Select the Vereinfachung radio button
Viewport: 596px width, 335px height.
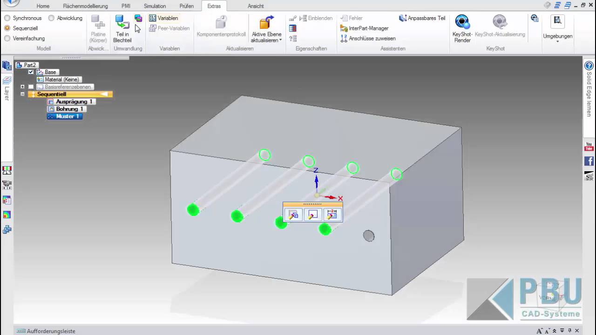click(7, 39)
